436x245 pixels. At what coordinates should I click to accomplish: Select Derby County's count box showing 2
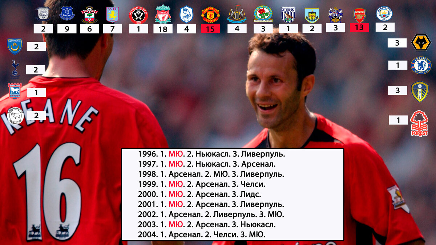click(x=36, y=115)
